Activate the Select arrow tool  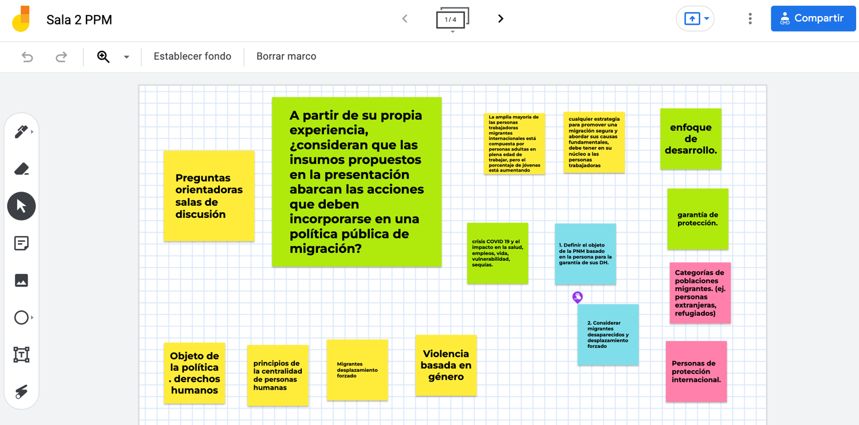(21, 206)
